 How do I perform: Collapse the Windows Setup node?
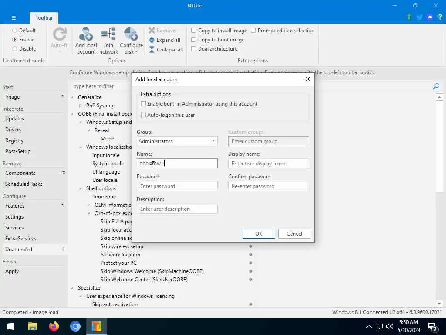click(x=81, y=122)
